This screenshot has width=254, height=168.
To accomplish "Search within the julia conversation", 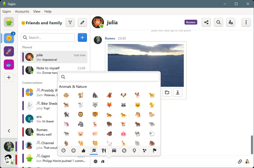I will click(218, 22).
